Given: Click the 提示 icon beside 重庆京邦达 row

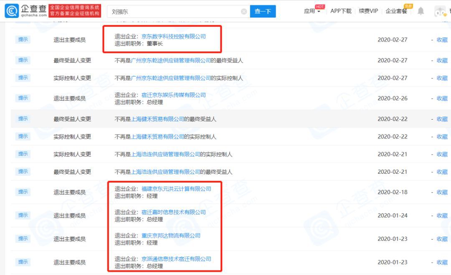Looking at the screenshot, I should pyautogui.click(x=23, y=239).
